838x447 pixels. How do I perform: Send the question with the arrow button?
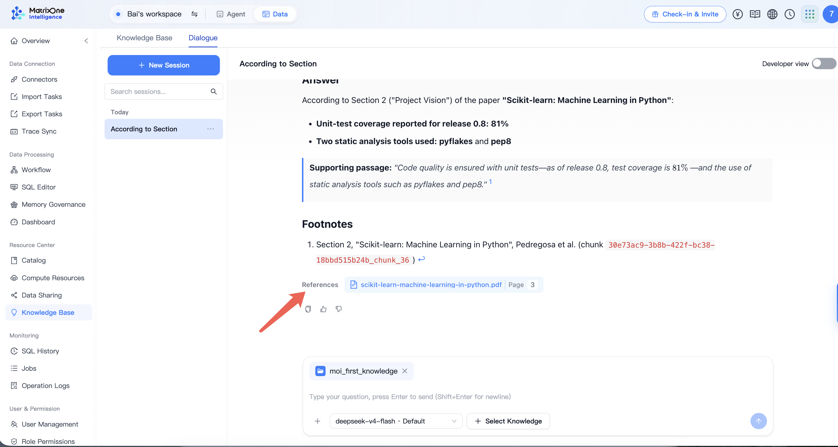click(758, 421)
